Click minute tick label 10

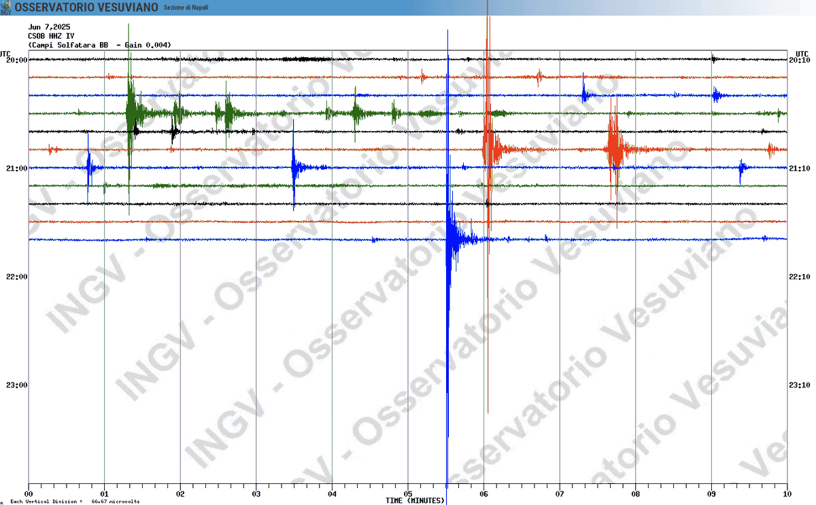(787, 494)
